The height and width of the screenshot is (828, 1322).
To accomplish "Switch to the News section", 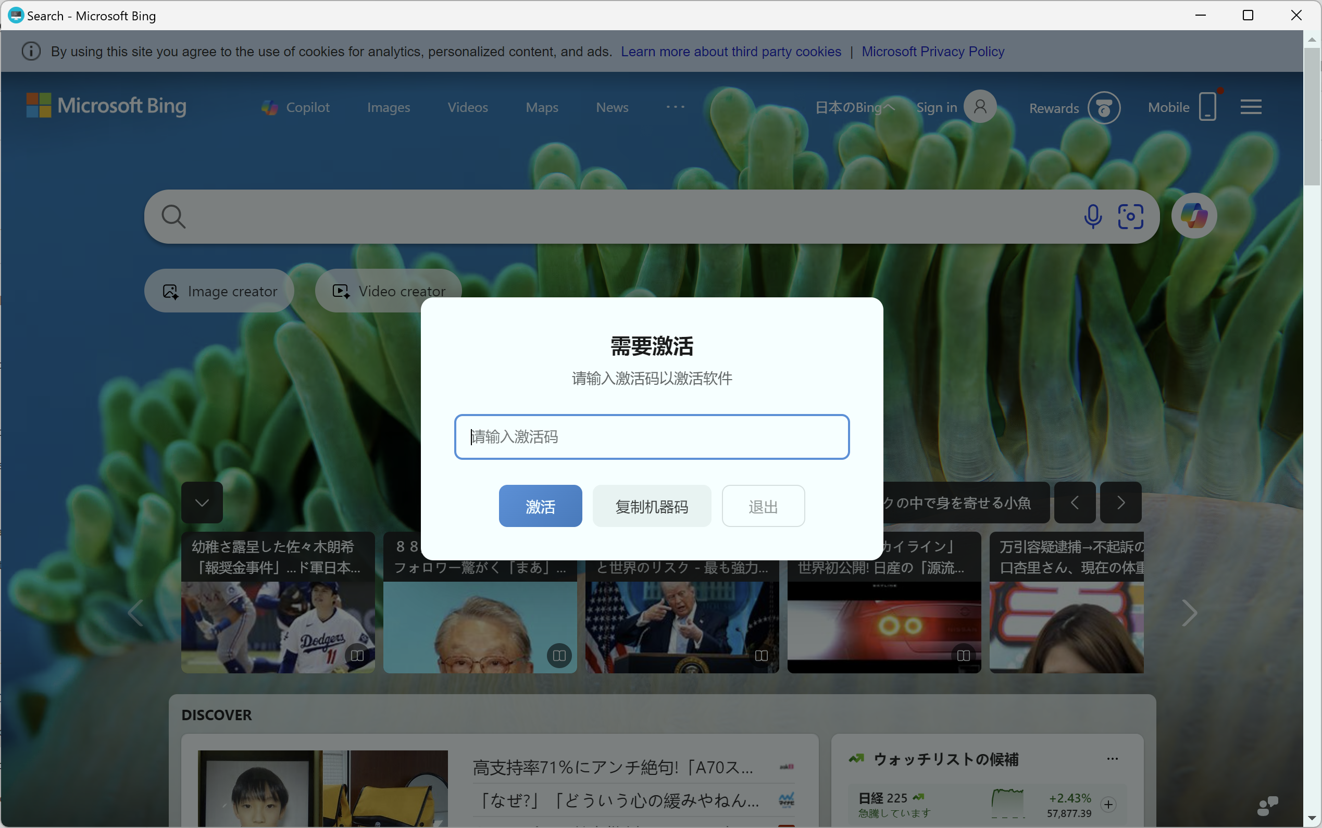I will 612,107.
